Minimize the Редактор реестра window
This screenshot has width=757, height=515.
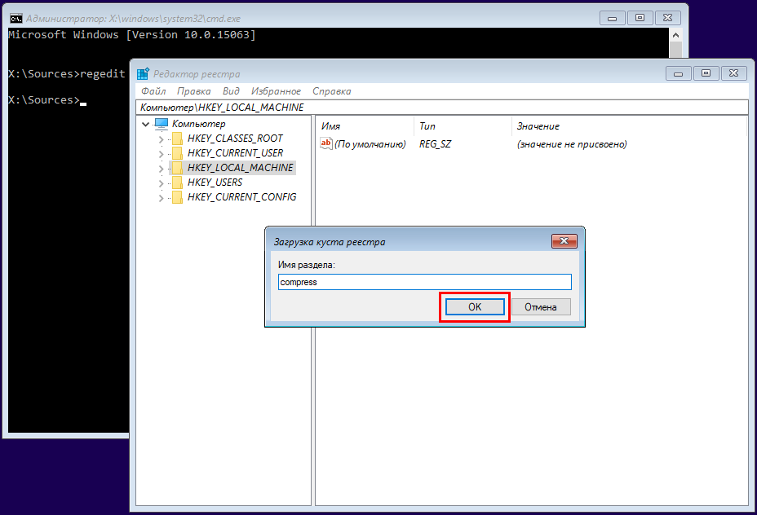679,73
